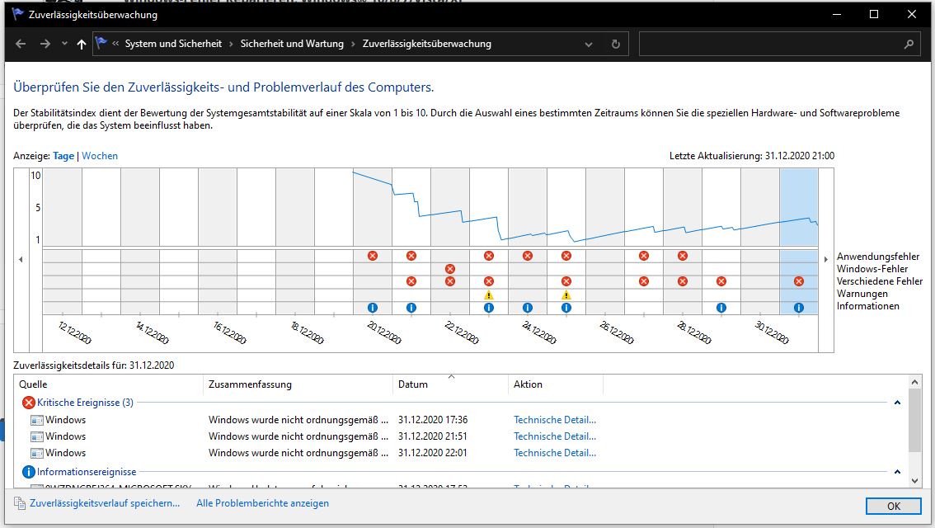Open System und Sicherheit breadcrumb
The height and width of the screenshot is (528, 935).
click(173, 44)
